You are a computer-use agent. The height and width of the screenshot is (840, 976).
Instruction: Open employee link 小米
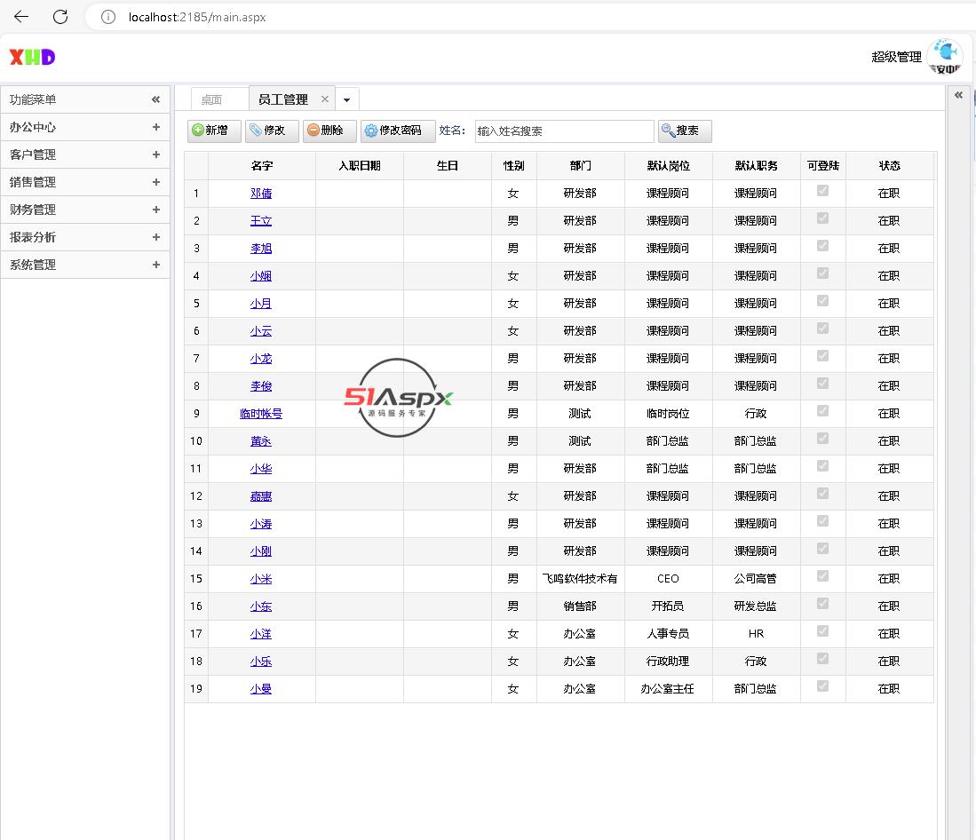click(x=260, y=579)
